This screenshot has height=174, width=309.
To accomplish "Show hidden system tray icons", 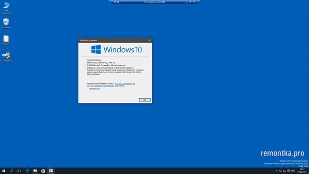I will pyautogui.click(x=277, y=171).
